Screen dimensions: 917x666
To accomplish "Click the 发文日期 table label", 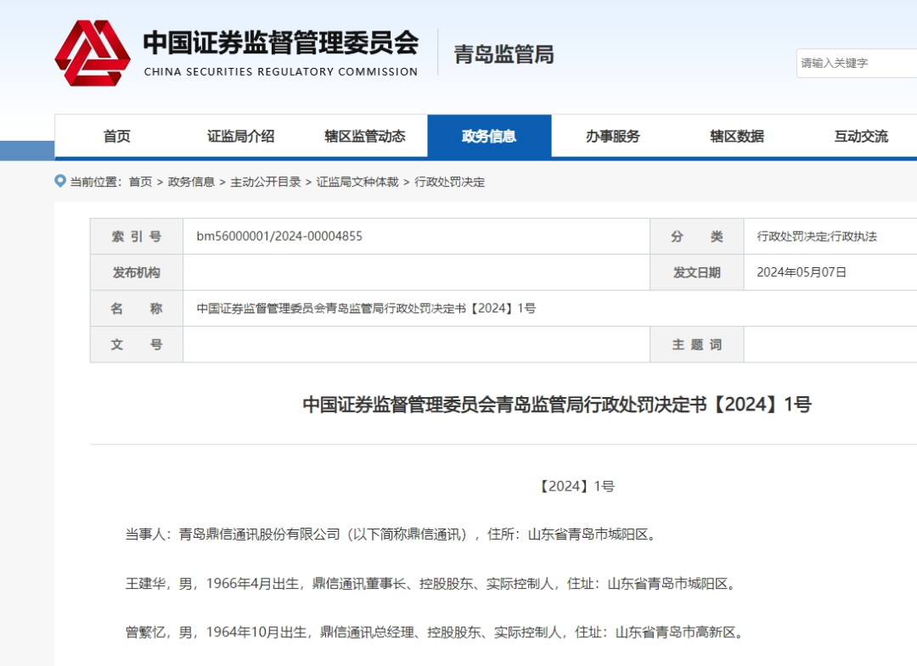I will 696,272.
